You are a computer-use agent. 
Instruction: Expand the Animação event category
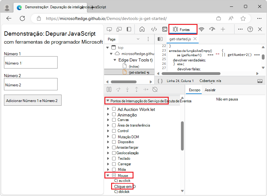[x=108, y=115]
